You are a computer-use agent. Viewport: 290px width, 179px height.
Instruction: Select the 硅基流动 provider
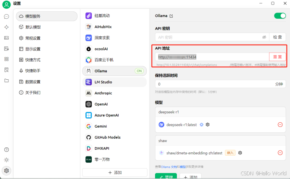tap(114, 16)
